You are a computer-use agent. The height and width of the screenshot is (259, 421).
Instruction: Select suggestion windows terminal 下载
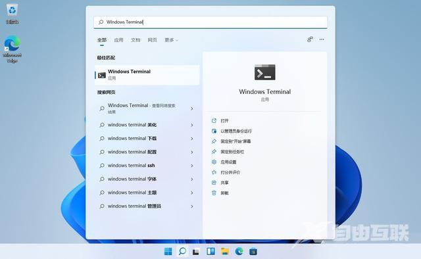click(x=132, y=139)
